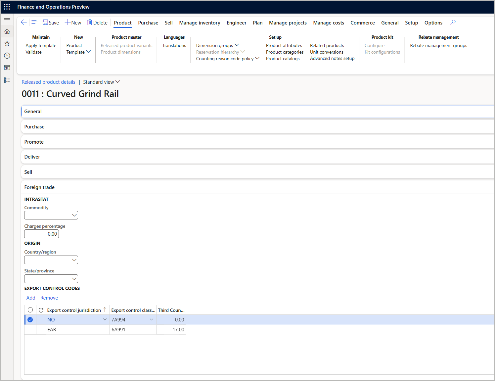Go to the Home page icon
This screenshot has width=495, height=381.
click(7, 31)
